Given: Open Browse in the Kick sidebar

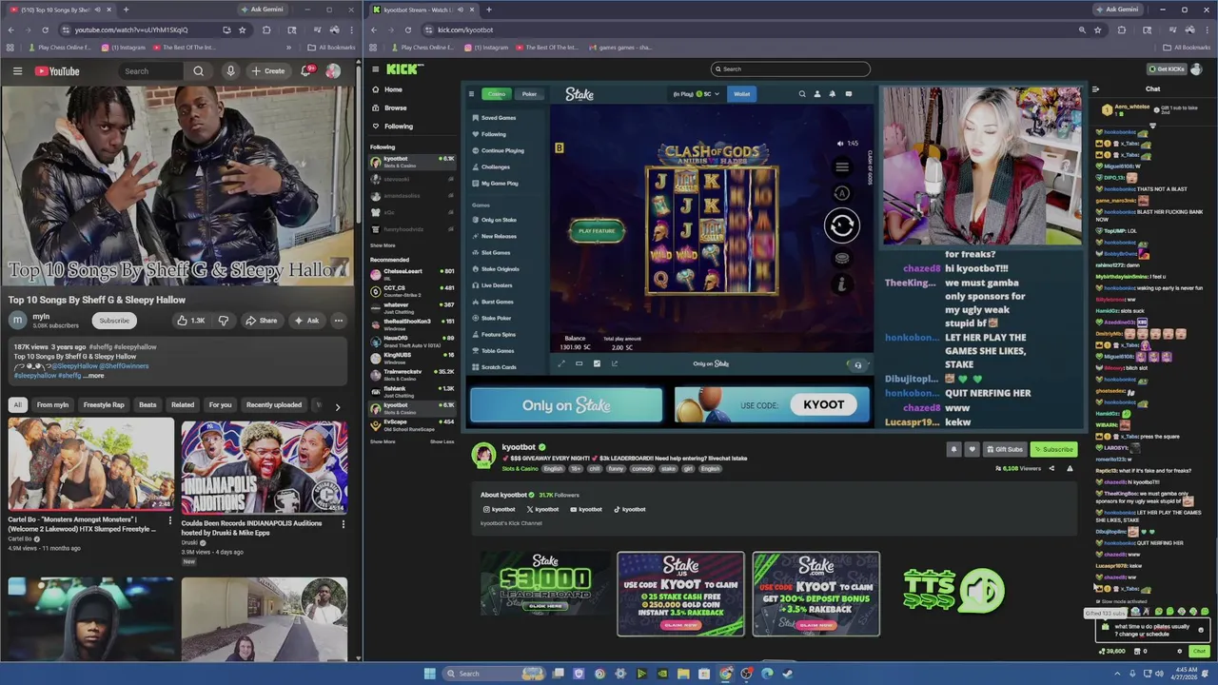Looking at the screenshot, I should (390, 108).
